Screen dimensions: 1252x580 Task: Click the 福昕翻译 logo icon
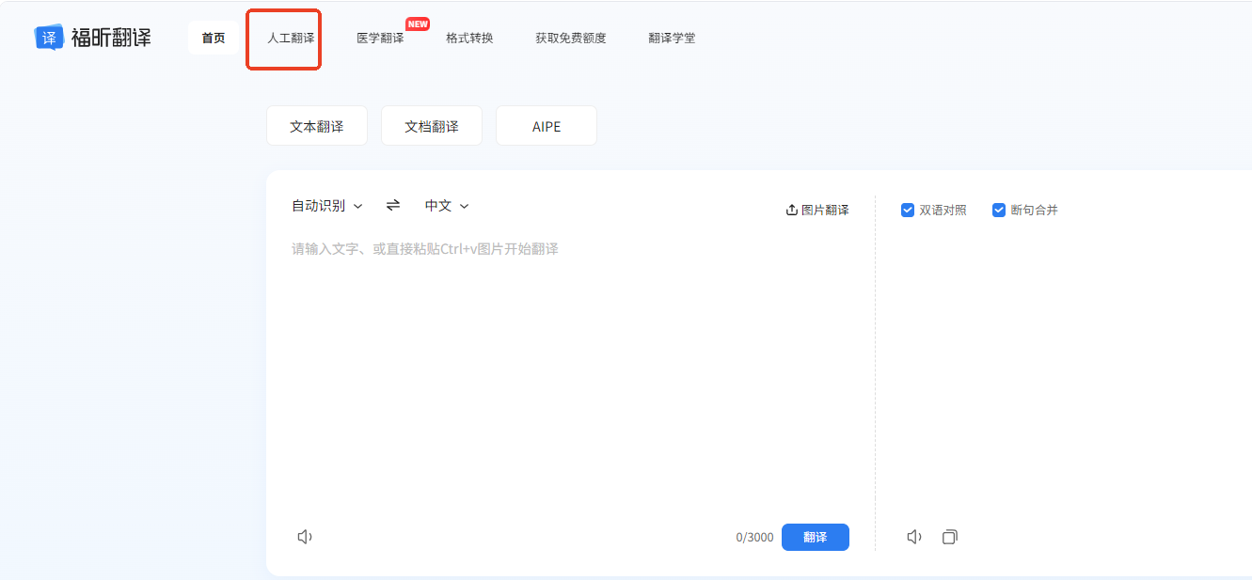click(x=49, y=37)
